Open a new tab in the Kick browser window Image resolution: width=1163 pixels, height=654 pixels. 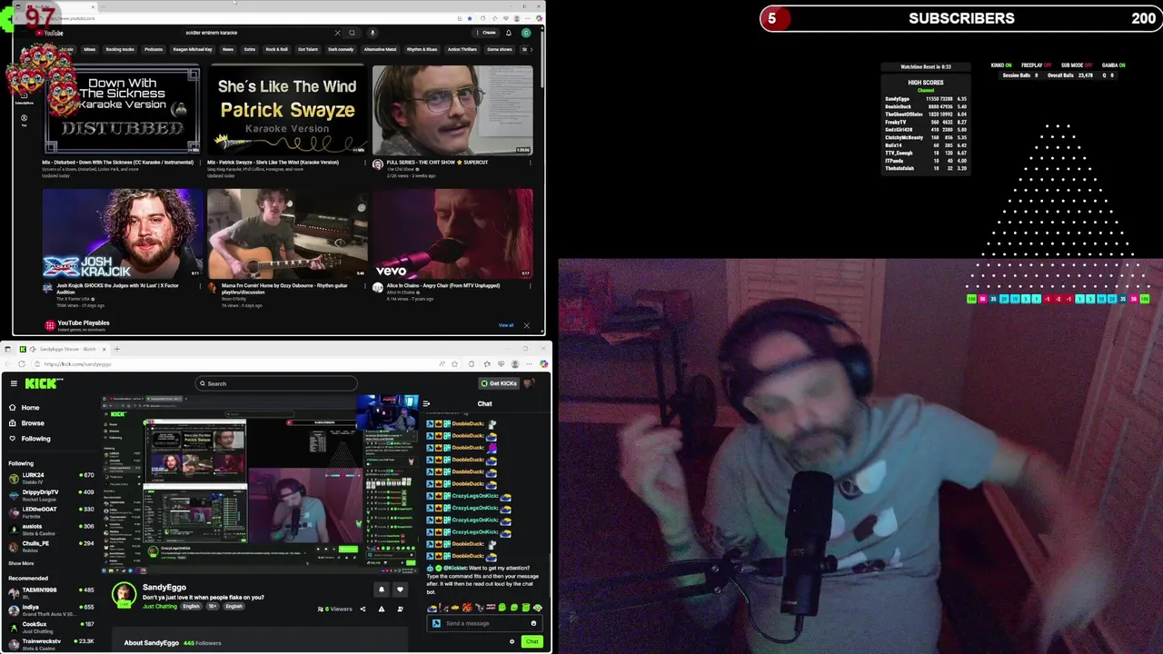click(x=116, y=349)
